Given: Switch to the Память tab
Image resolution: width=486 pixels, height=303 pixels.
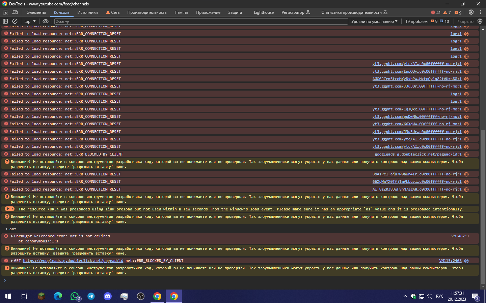Looking at the screenshot, I should click(181, 12).
